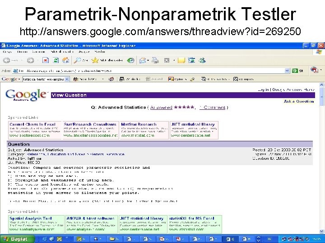Click the Log in link
This screenshot has height=243, width=325.
[x=263, y=90]
